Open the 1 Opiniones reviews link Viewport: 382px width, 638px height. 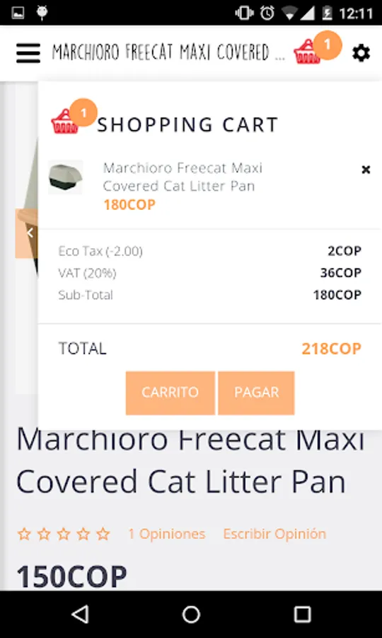(x=166, y=534)
